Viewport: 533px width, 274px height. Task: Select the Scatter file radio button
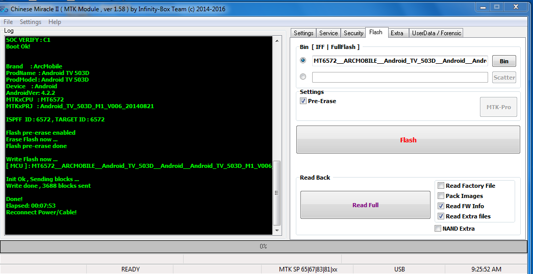[303, 77]
